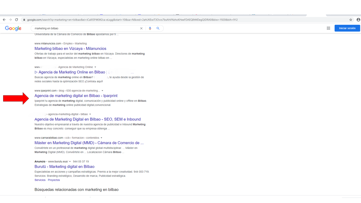Click the www.milanuncios.com breadcrumb text
The height and width of the screenshot is (203, 361).
tap(48, 43)
